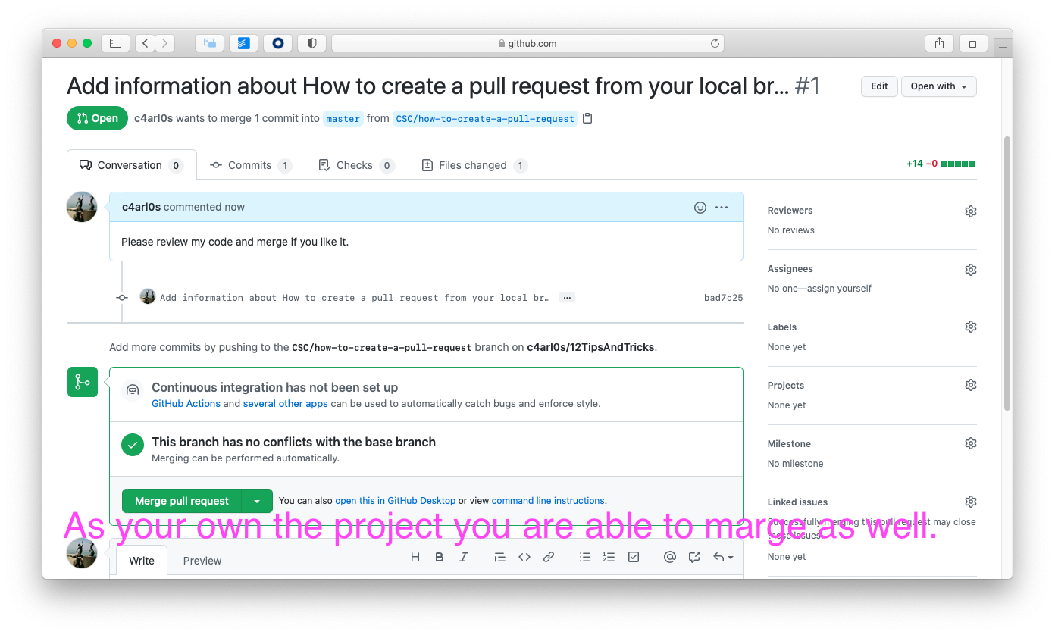Image resolution: width=1055 pixels, height=635 pixels.
Task: Add a bulleted list in editor
Action: pyautogui.click(x=585, y=557)
